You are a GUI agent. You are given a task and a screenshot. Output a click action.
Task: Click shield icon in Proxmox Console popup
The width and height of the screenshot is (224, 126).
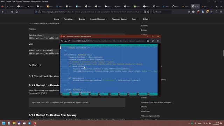click(x=62, y=41)
